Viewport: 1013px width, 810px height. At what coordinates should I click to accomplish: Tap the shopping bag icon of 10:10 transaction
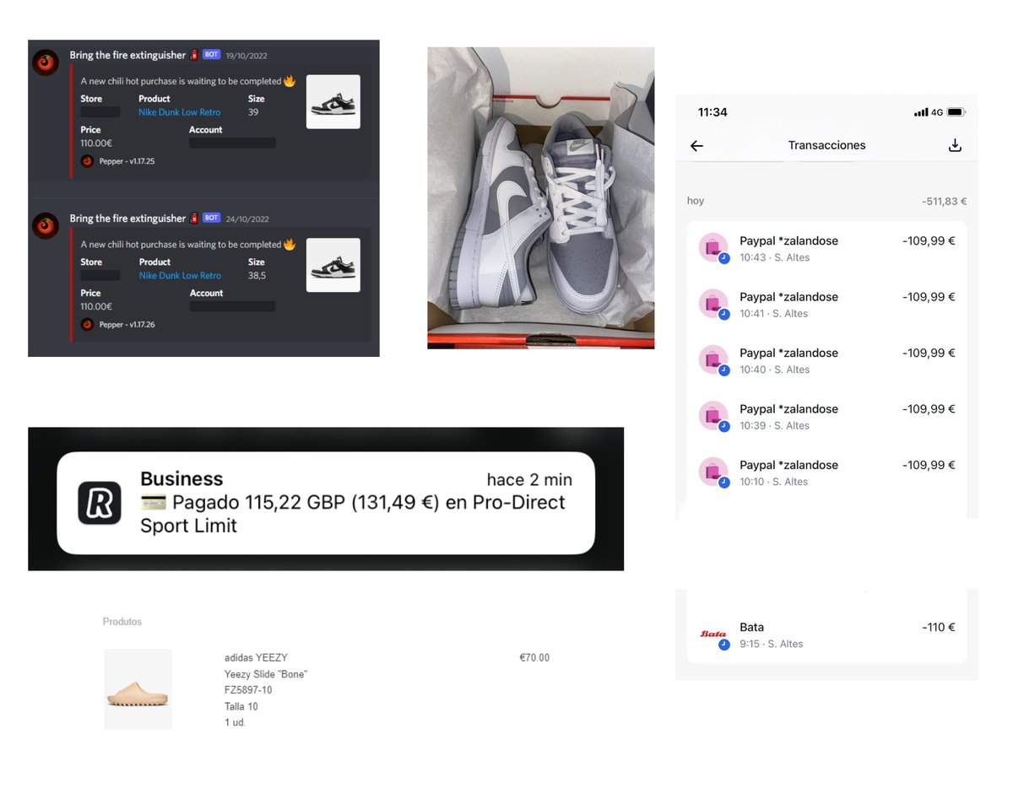click(x=713, y=472)
